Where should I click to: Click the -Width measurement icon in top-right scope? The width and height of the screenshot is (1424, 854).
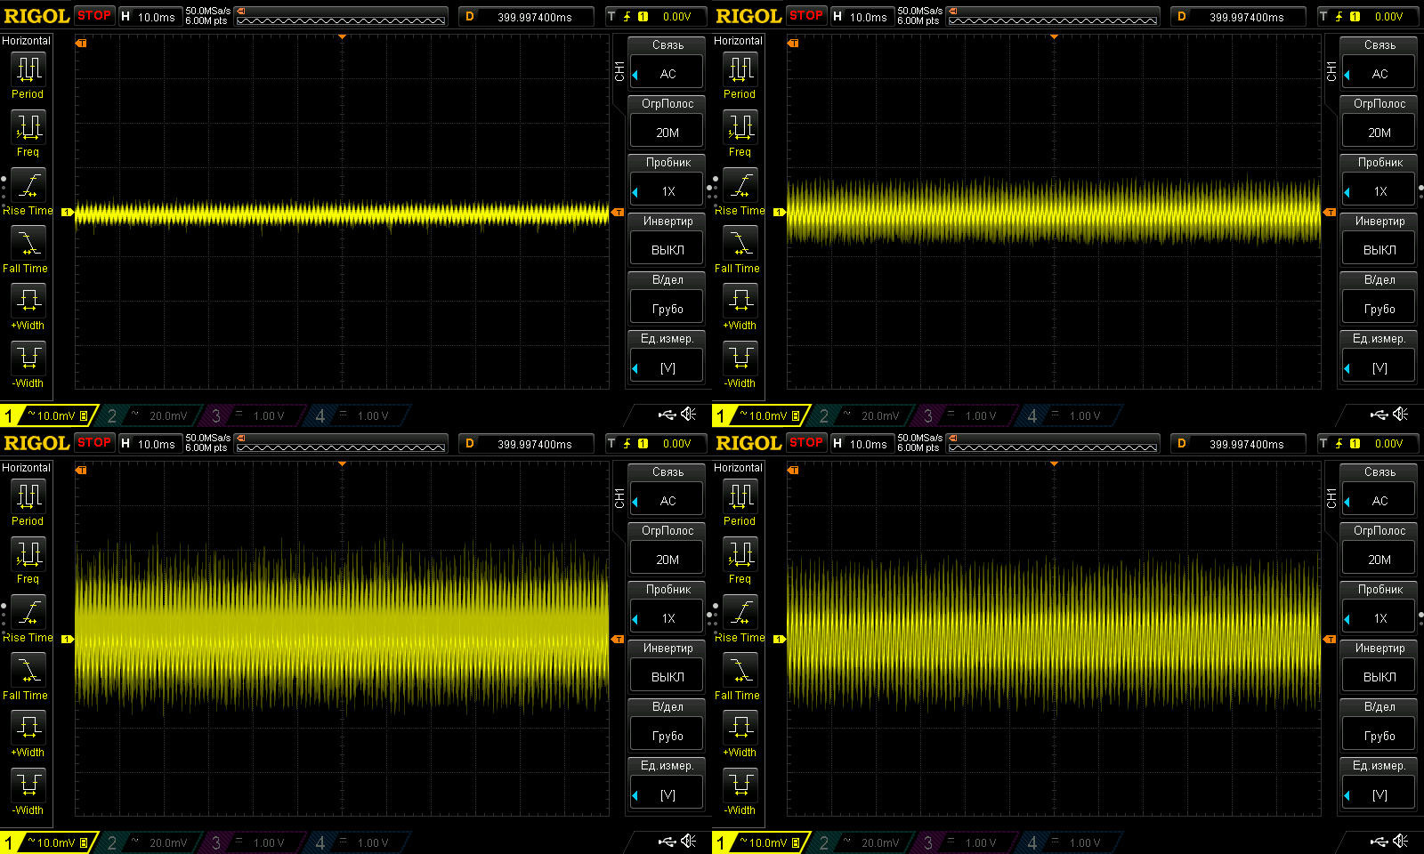(x=740, y=358)
